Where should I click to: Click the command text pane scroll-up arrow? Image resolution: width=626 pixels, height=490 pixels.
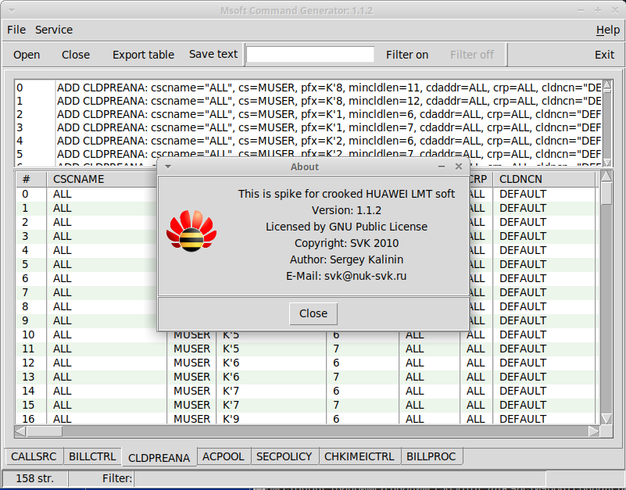click(606, 84)
